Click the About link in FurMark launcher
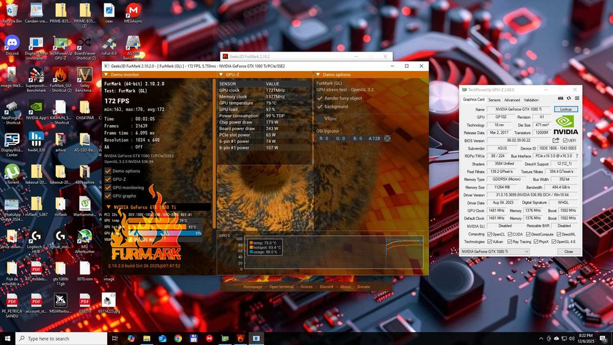The height and width of the screenshot is (345, 613). (x=345, y=287)
